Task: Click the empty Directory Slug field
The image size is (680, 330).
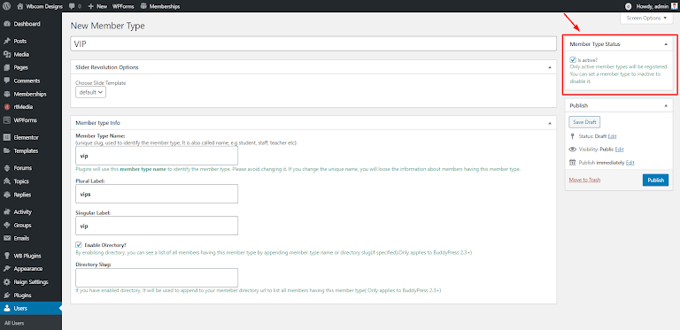Action: (157, 278)
